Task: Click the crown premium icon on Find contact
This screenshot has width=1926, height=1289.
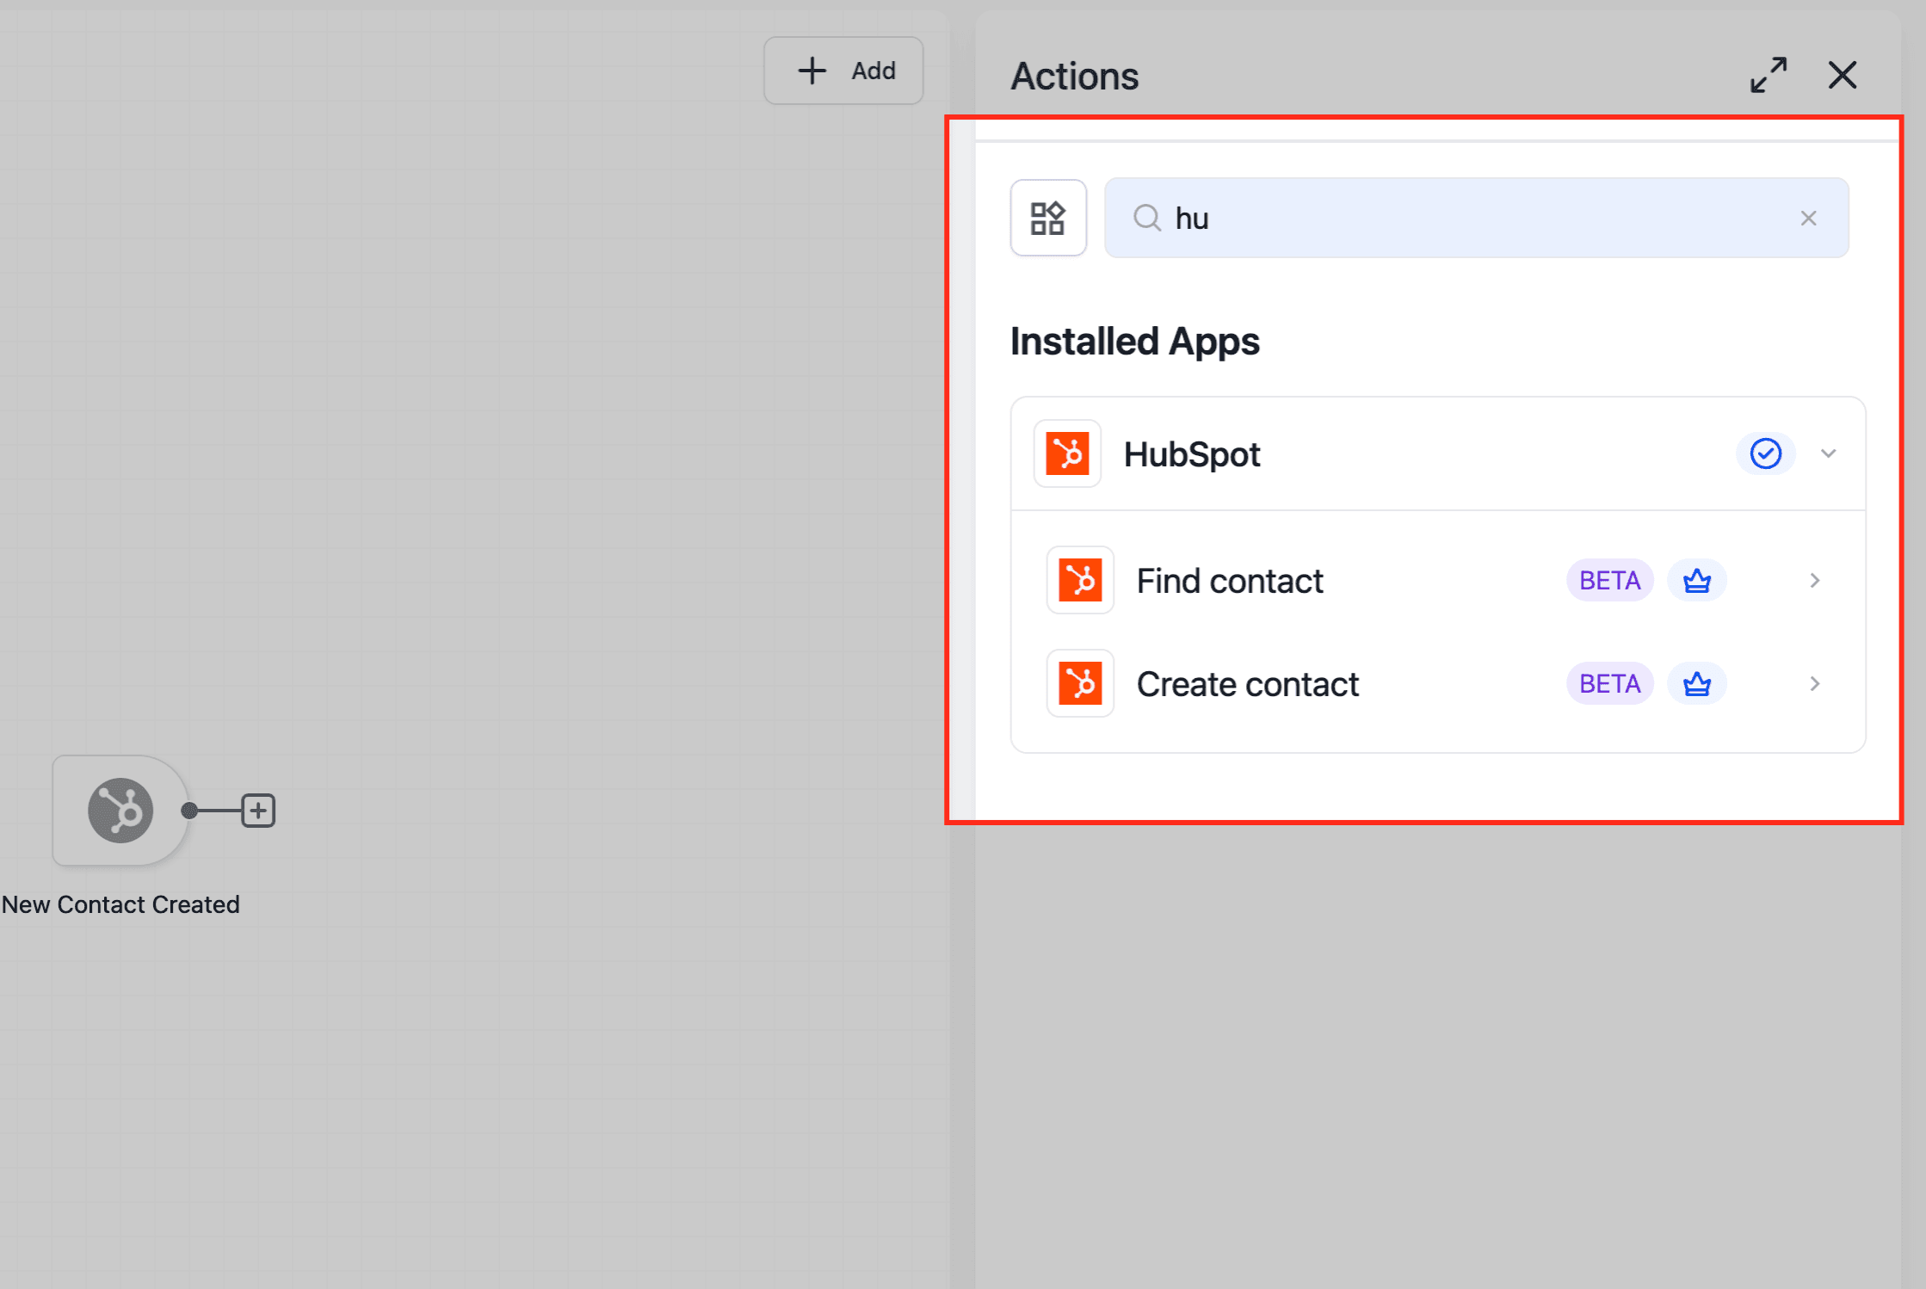Action: pos(1697,581)
